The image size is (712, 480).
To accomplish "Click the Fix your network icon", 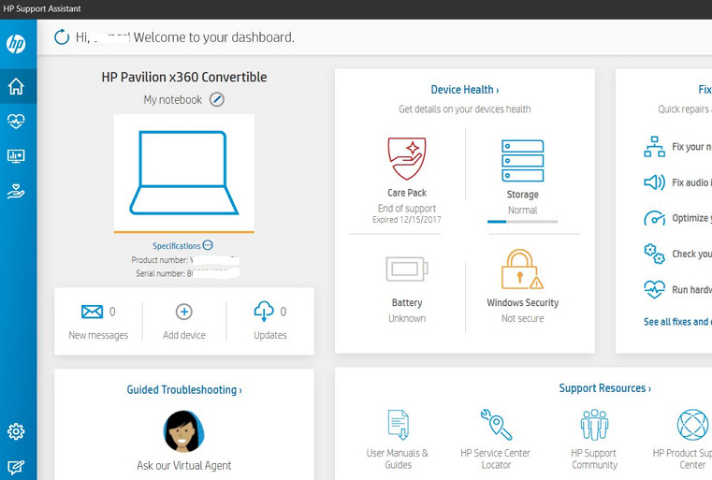I will (x=654, y=147).
